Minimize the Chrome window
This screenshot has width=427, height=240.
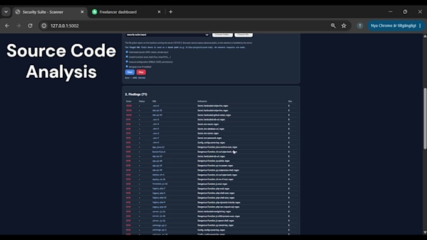pyautogui.click(x=391, y=12)
